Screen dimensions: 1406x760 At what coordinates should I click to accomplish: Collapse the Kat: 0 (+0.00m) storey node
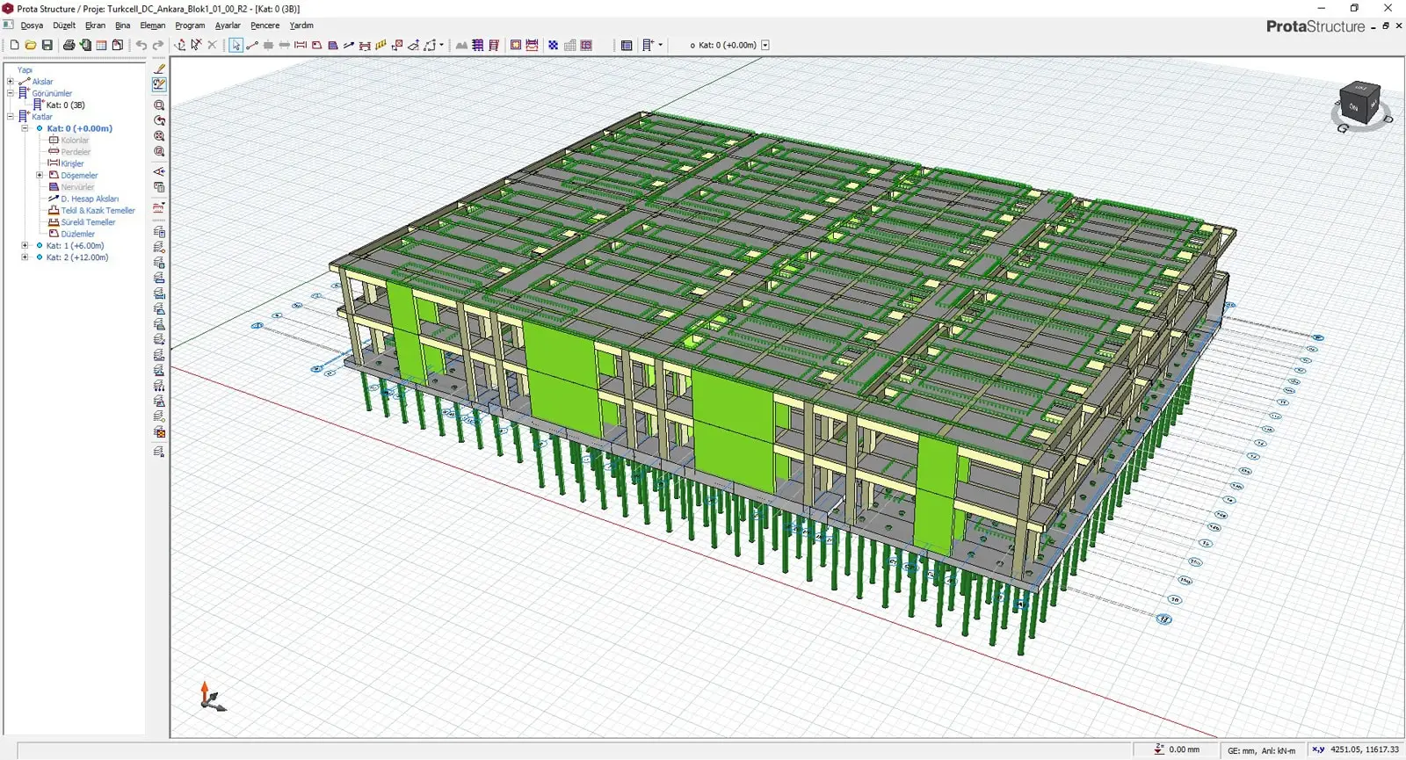pyautogui.click(x=25, y=128)
